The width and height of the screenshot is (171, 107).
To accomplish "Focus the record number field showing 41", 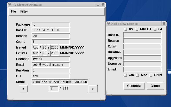I will point(54,89).
